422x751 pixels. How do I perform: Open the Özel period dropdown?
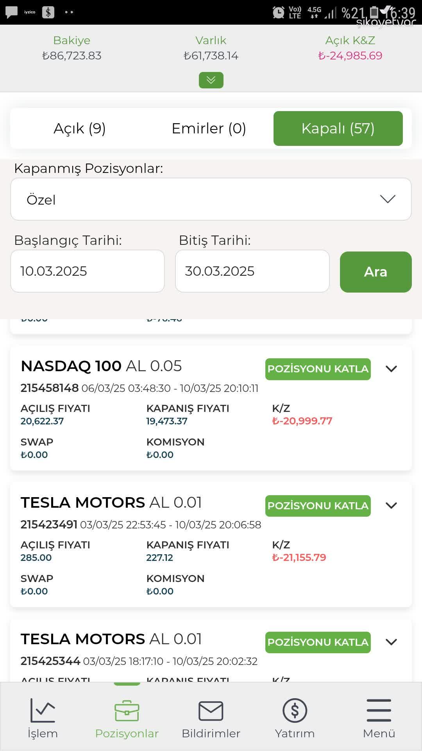[211, 199]
